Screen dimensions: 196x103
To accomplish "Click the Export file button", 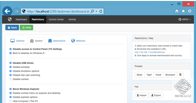I will coord(156,95).
